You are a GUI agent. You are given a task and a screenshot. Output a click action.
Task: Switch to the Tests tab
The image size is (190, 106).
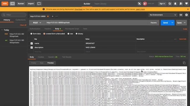[x=85, y=29]
